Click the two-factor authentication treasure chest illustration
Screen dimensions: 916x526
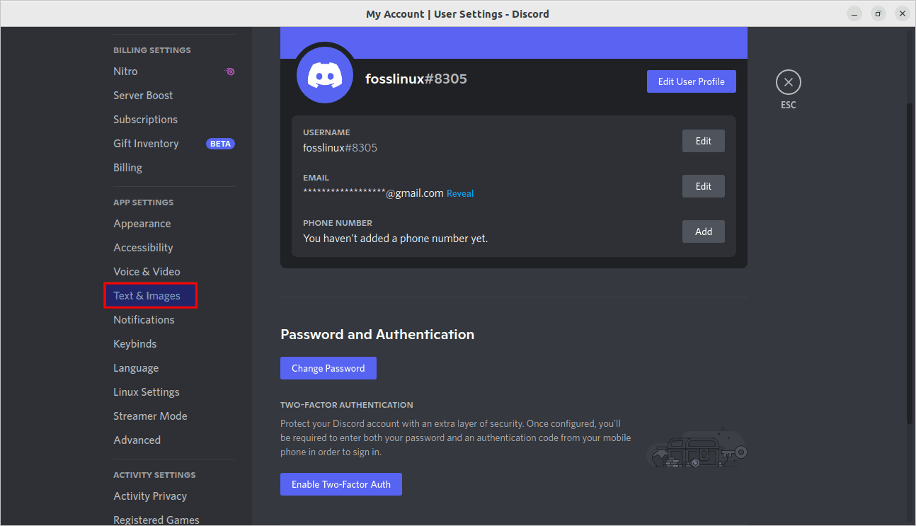[697, 447]
